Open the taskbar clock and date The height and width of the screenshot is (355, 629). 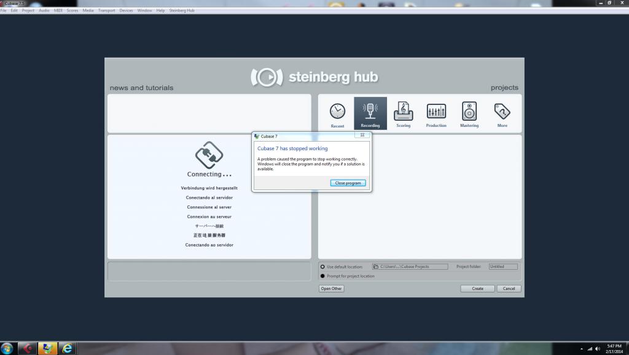(x=614, y=349)
